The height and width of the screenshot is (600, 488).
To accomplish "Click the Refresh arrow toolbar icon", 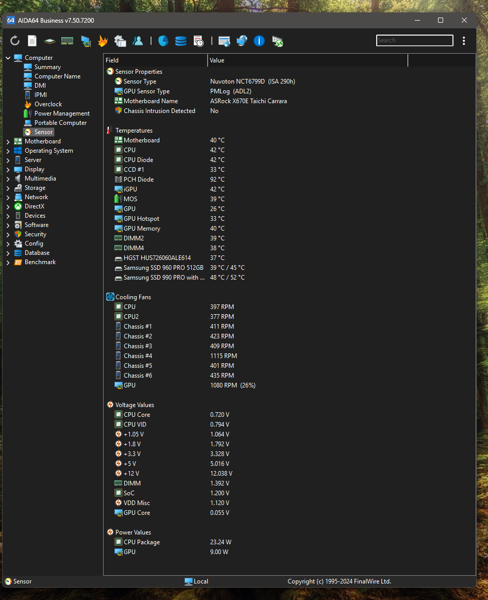I will click(x=15, y=41).
